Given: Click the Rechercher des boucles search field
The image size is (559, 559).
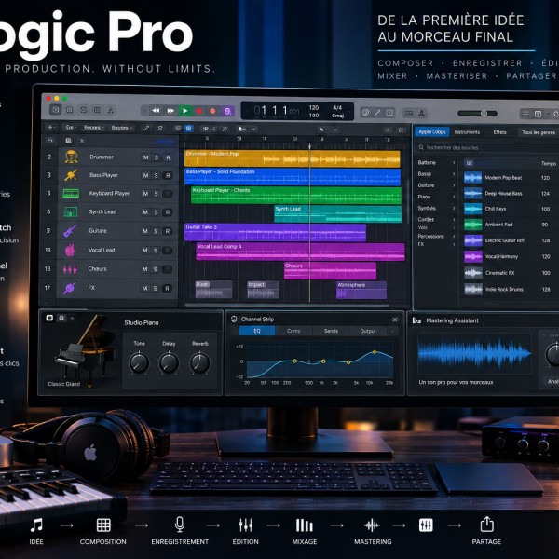Looking at the screenshot, I should pos(486,147).
